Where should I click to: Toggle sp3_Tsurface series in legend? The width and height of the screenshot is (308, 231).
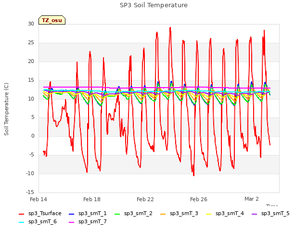coord(40,213)
